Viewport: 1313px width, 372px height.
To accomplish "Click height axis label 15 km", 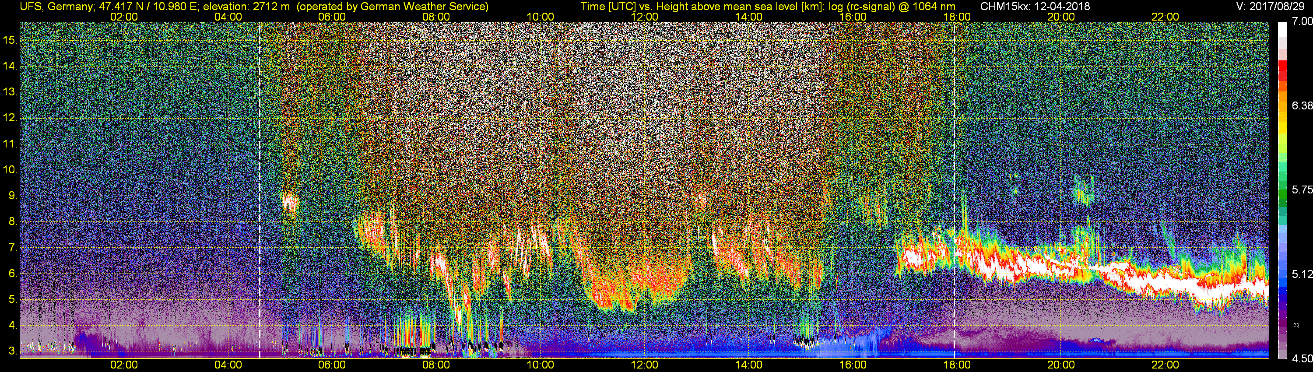I will tap(10, 40).
